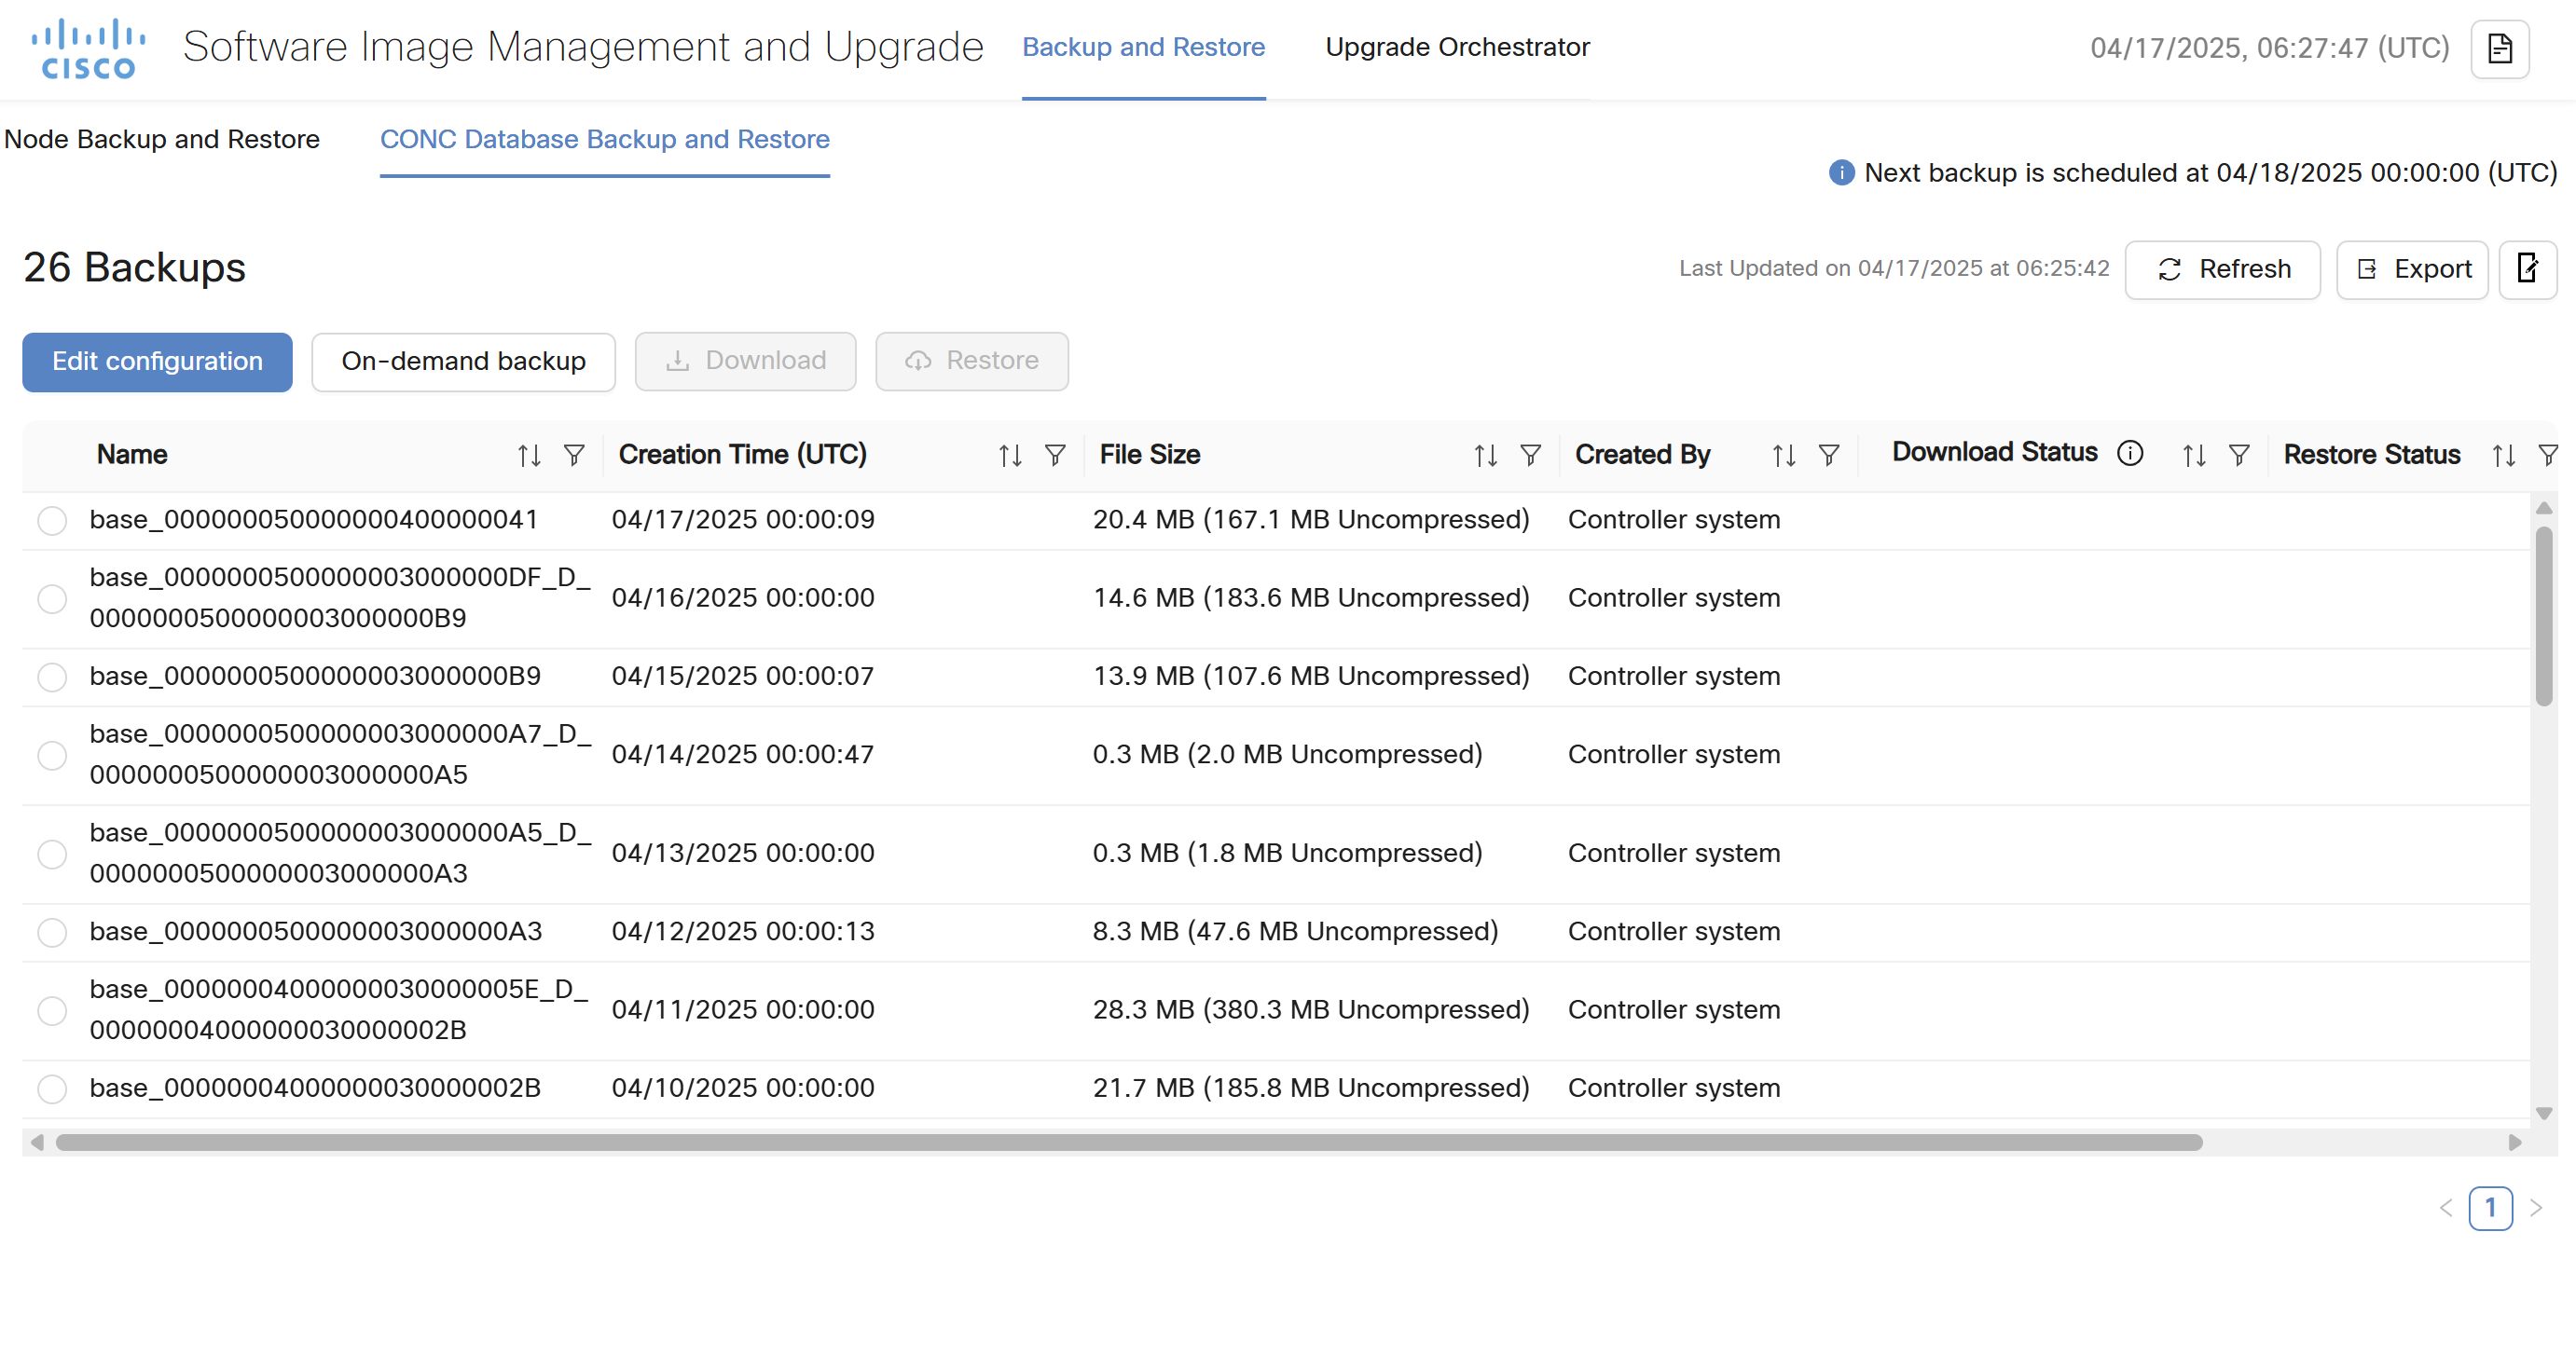Click the table scroll down arrow
This screenshot has height=1355, width=2576.
click(2544, 1114)
